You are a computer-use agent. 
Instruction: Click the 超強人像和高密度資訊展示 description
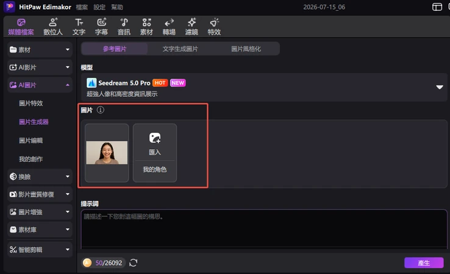pos(122,94)
